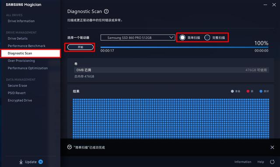280x167 pixels.
Task: Open the Help link
Action: click(x=261, y=162)
